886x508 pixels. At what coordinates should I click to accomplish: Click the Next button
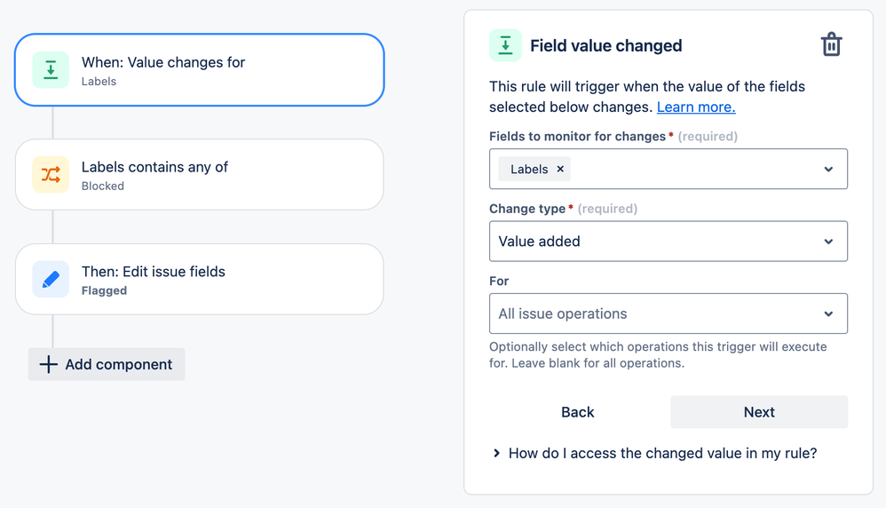[x=759, y=412]
